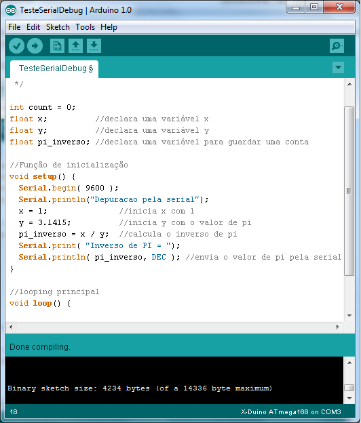
Task: Click the Open sketch up-arrow icon
Action: click(75, 46)
